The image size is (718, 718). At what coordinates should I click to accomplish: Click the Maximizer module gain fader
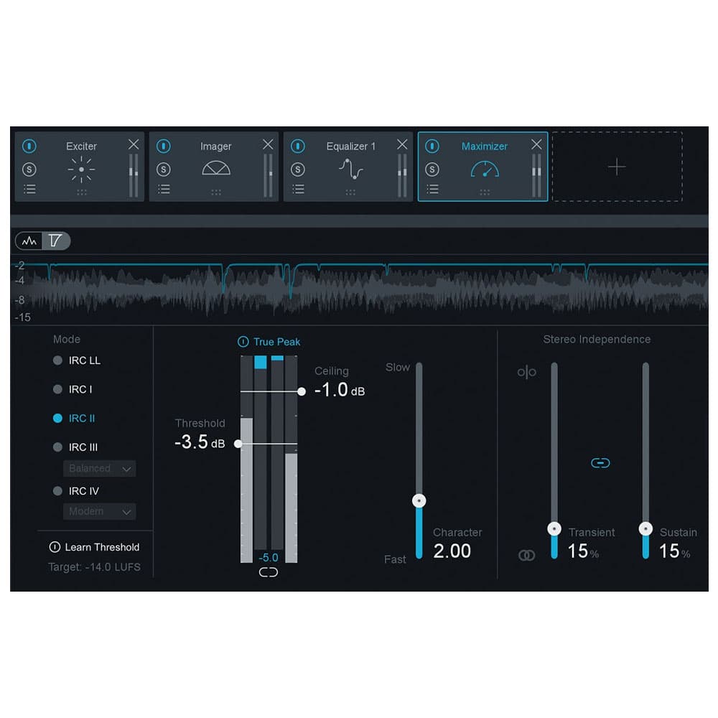click(x=536, y=175)
